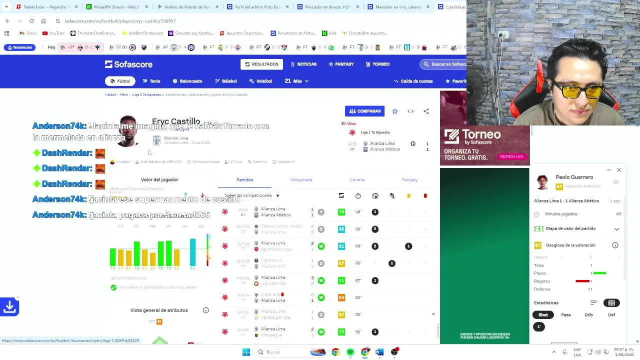Open the Desglose de la valoración info icon
This screenshot has width=640, height=360.
(615, 245)
